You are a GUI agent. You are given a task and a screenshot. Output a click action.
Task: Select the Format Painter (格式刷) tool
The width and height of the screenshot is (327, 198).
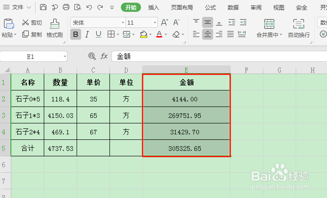55,28
